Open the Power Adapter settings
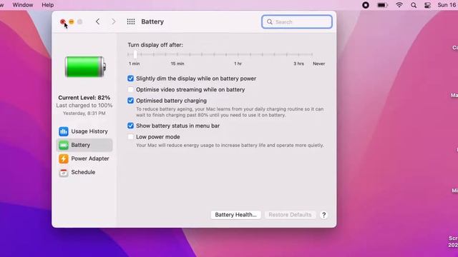The image size is (458, 257). 84,158
